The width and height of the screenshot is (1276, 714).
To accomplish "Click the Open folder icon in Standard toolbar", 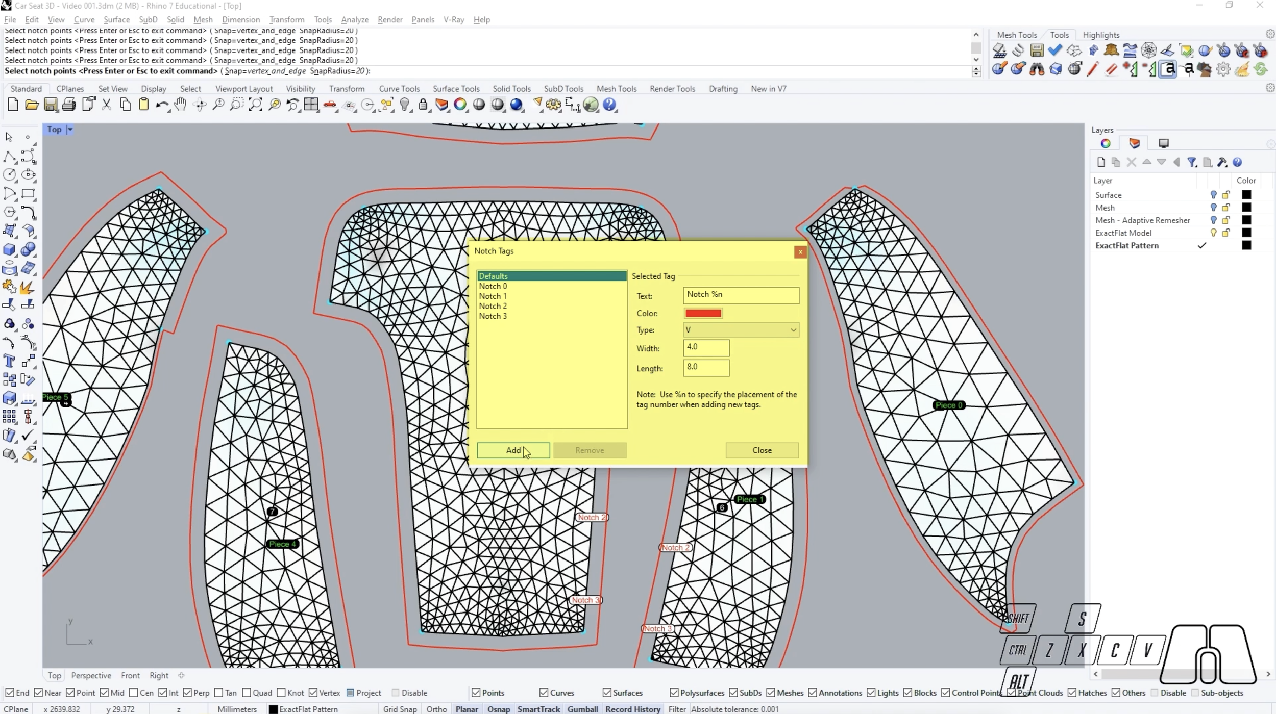I will tap(32, 105).
